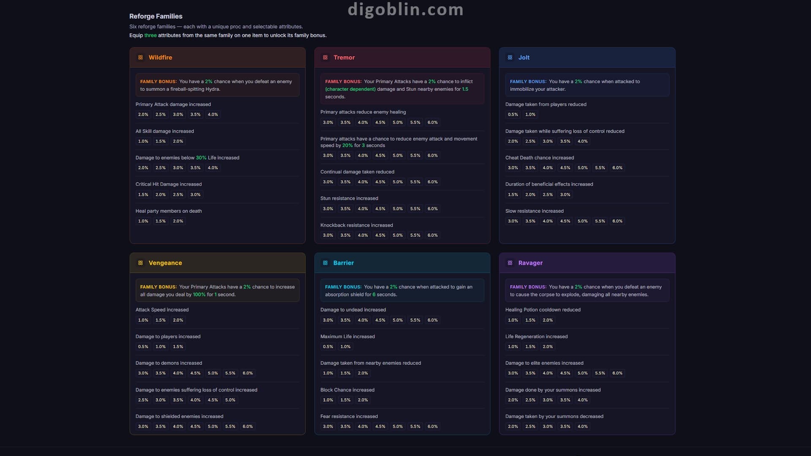Viewport: 811px width, 456px height.
Task: Pick 4.0% for Damage to undead increased
Action: coord(363,320)
